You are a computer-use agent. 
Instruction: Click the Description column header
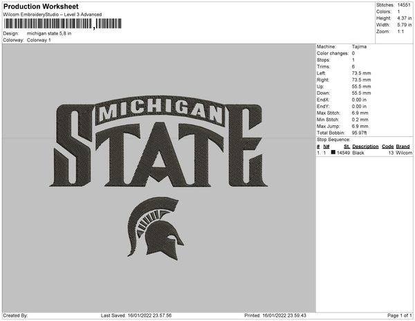[x=365, y=147]
